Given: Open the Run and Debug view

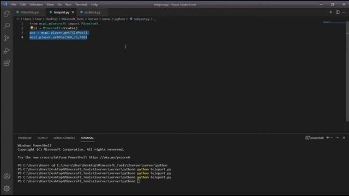Looking at the screenshot, I should pos(7,51).
